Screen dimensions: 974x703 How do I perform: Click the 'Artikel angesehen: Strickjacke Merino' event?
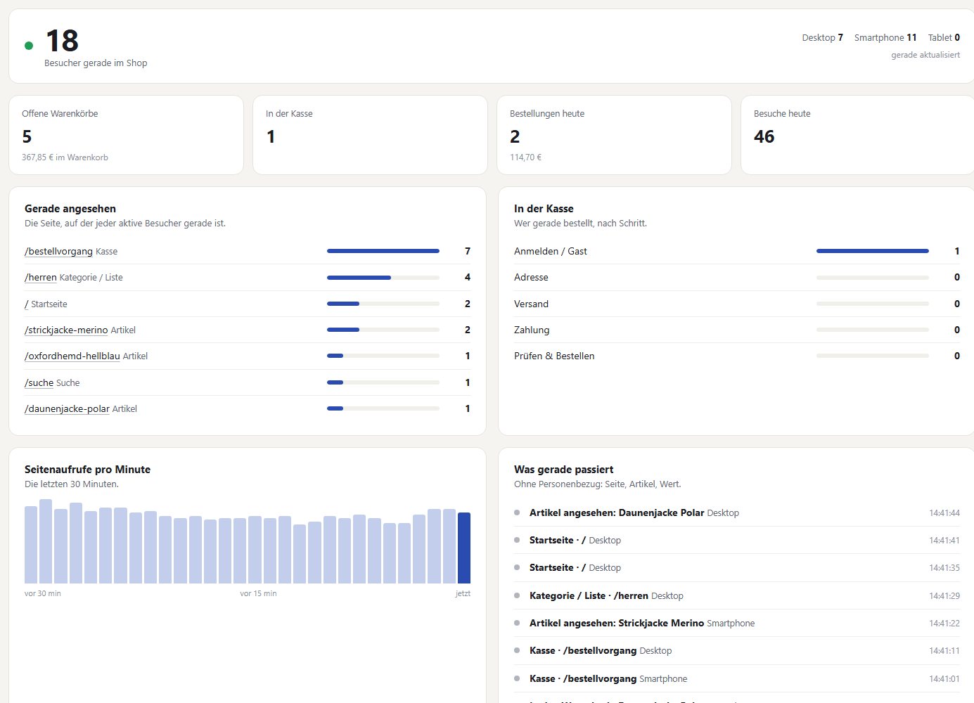(x=737, y=624)
